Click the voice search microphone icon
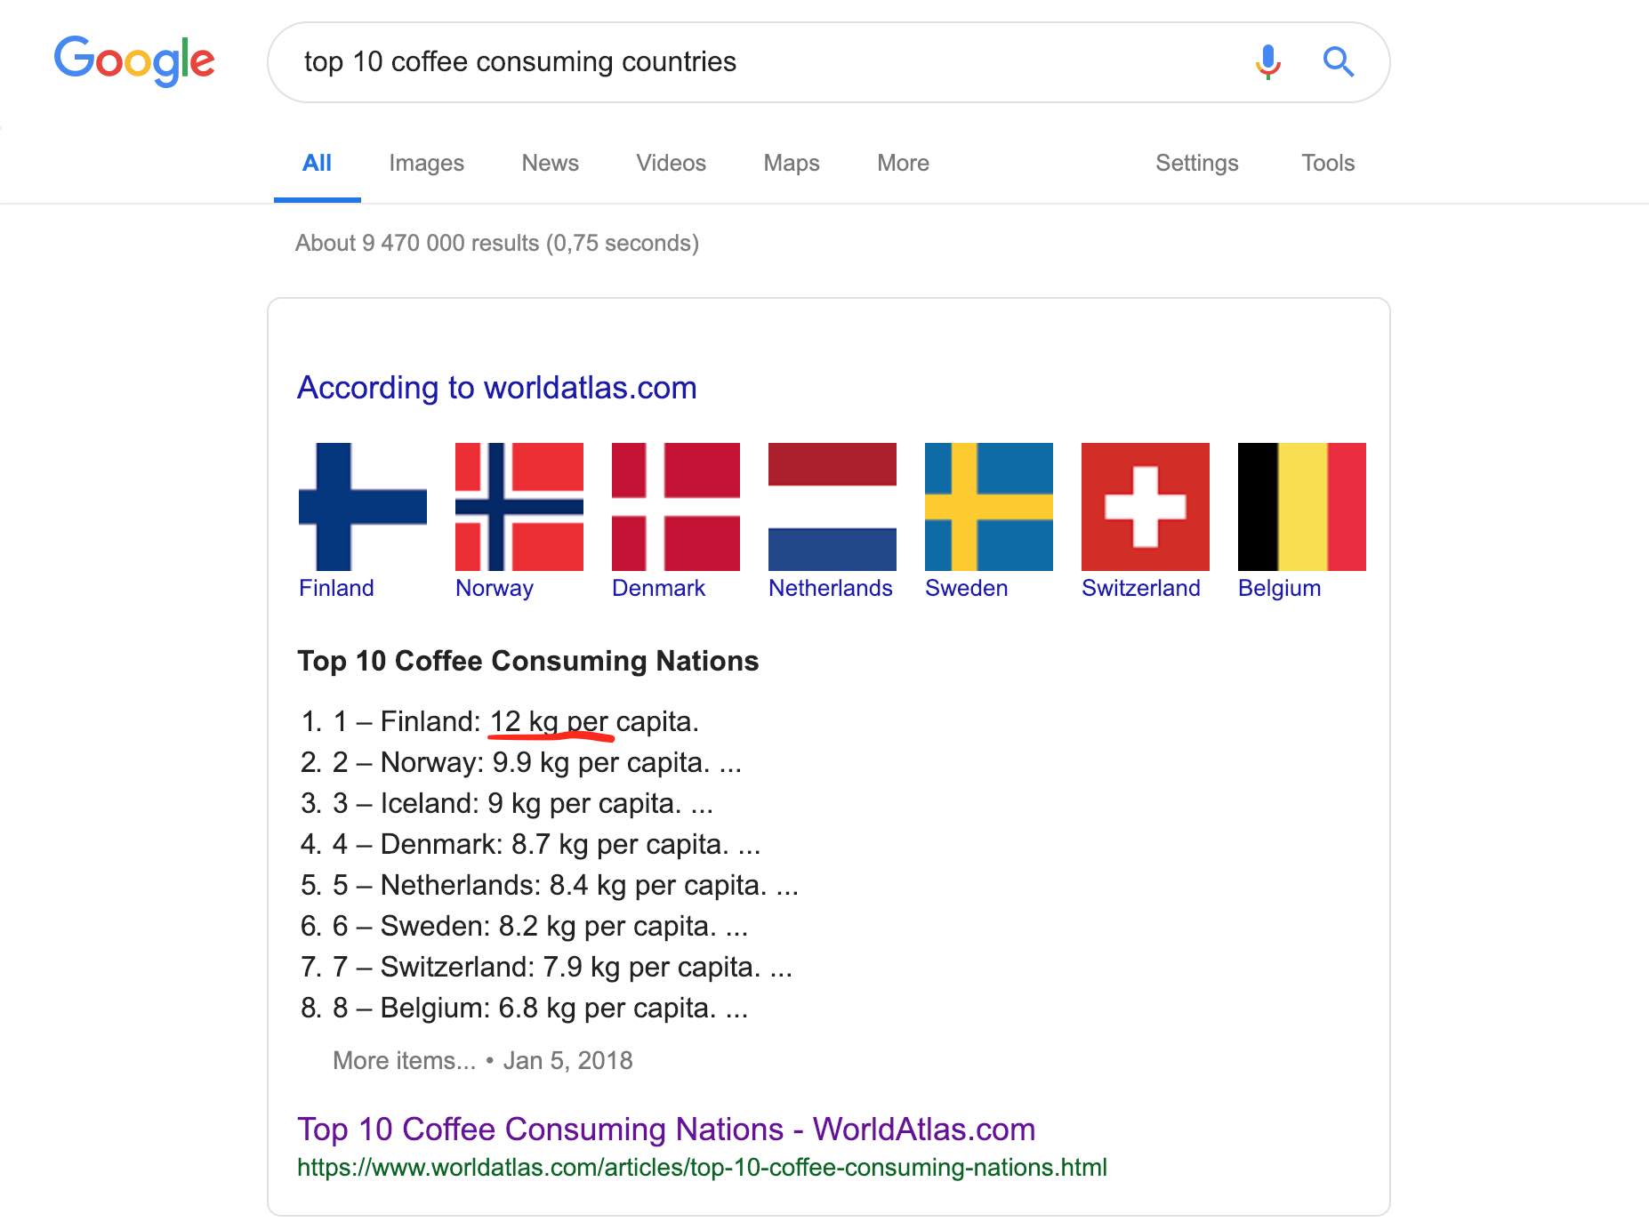Viewport: 1649px width, 1222px height. (x=1267, y=61)
